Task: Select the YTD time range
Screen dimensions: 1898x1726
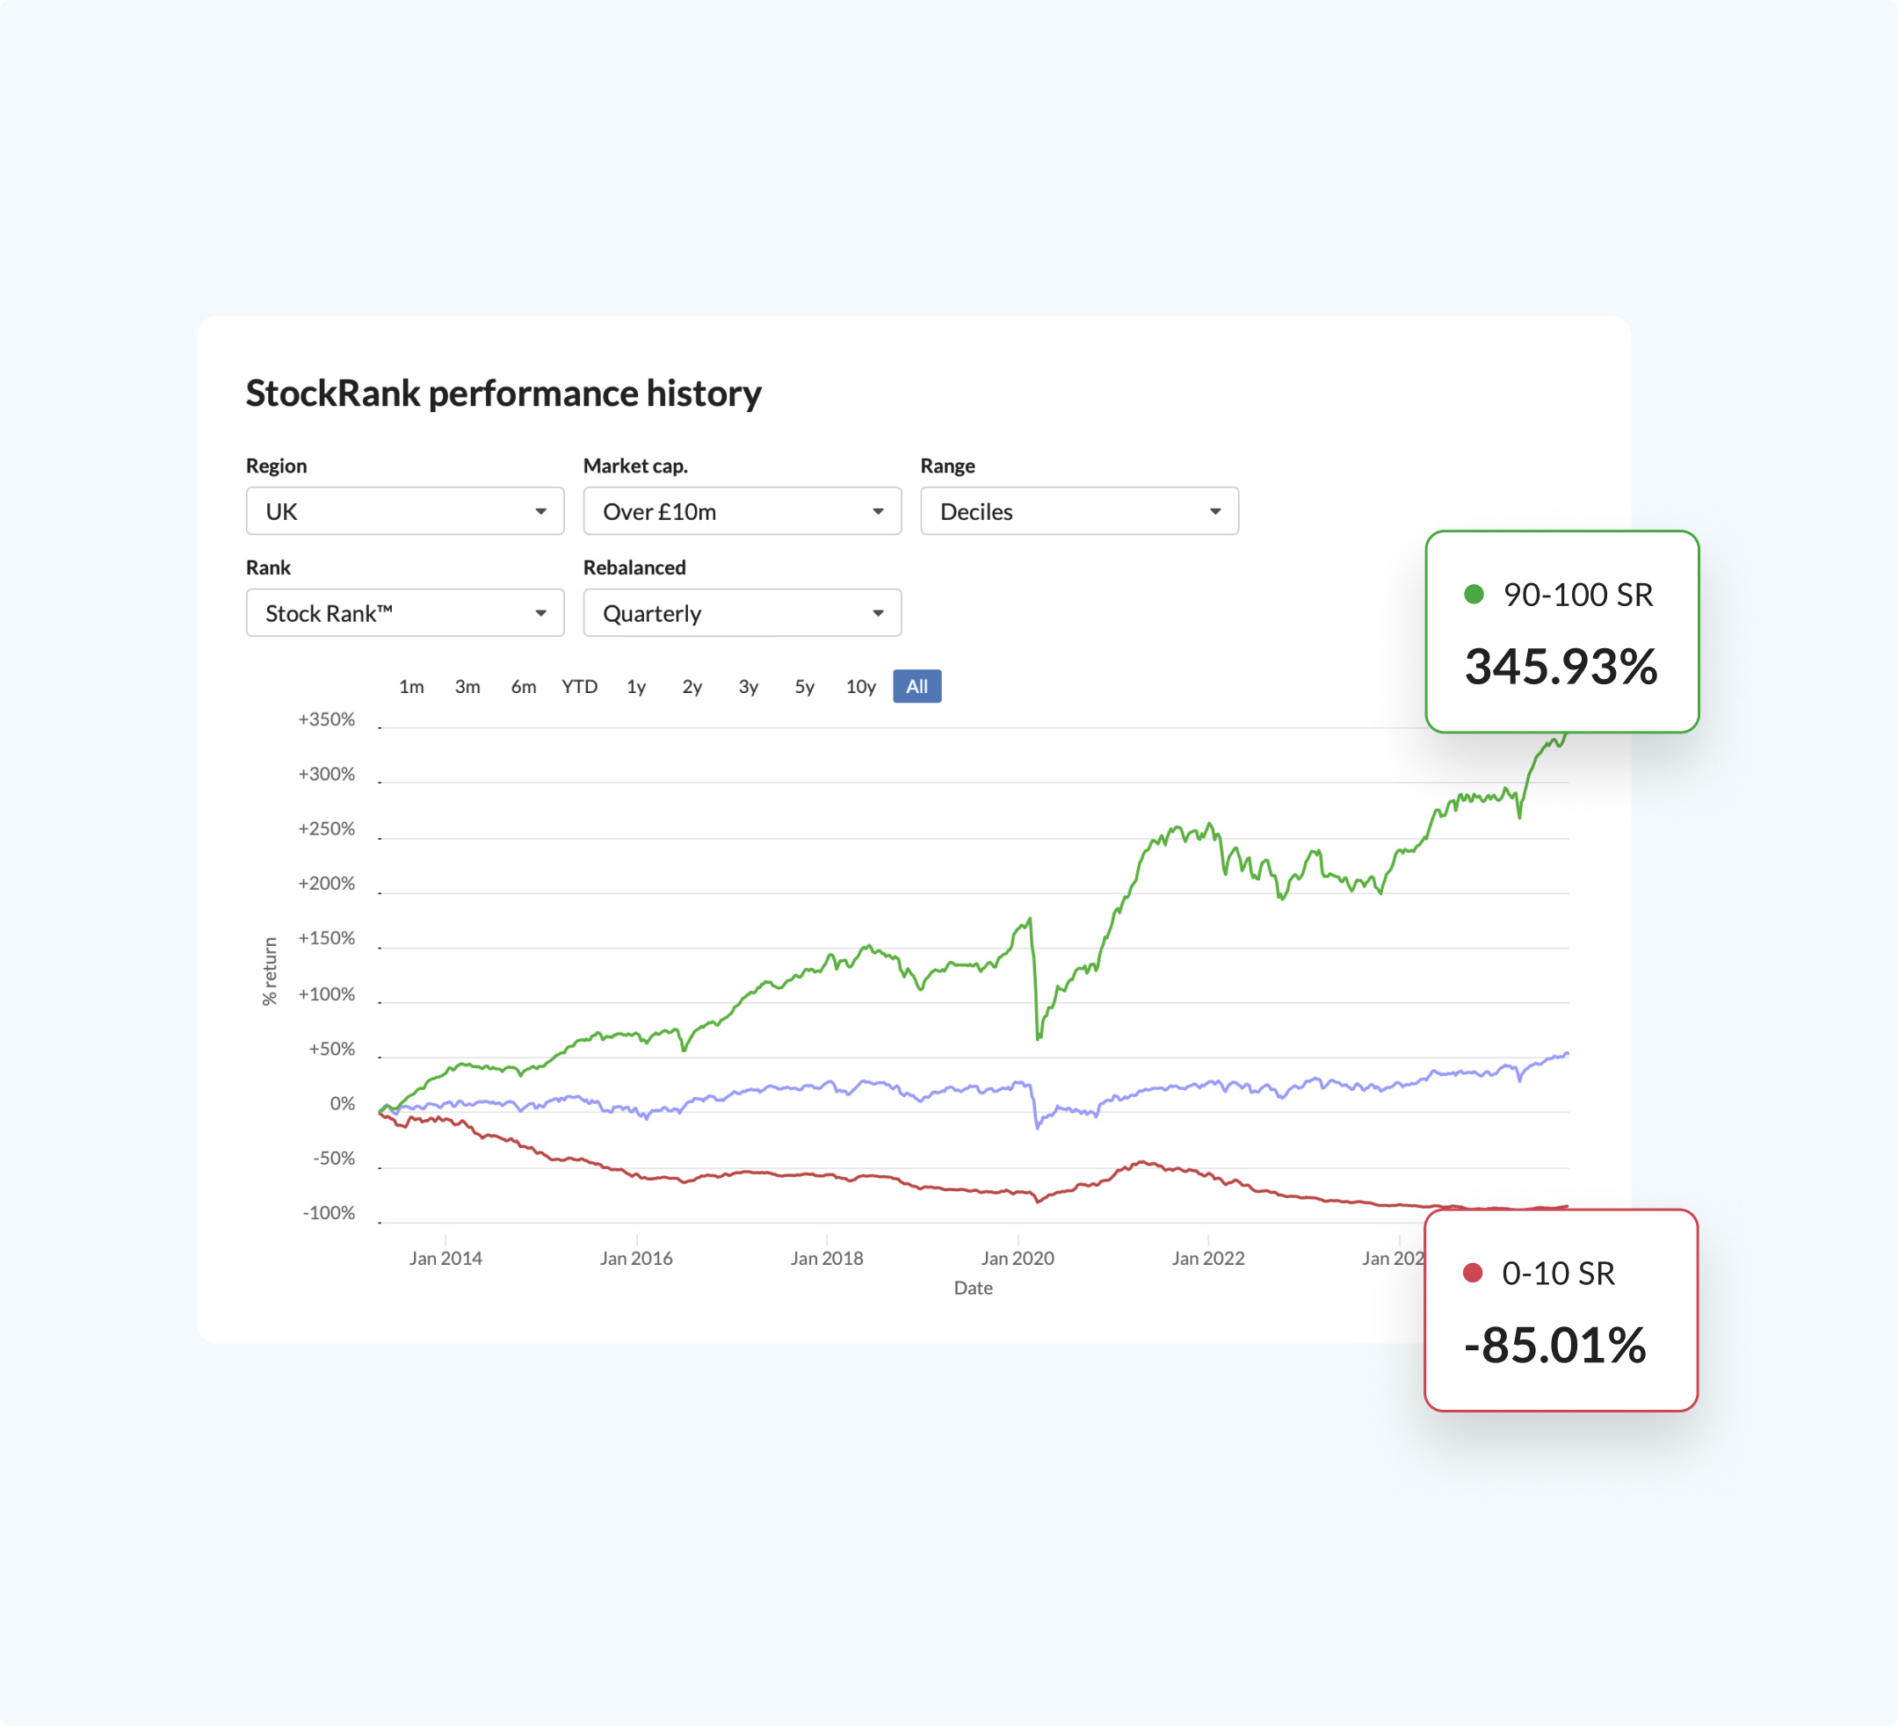Action: (x=580, y=686)
